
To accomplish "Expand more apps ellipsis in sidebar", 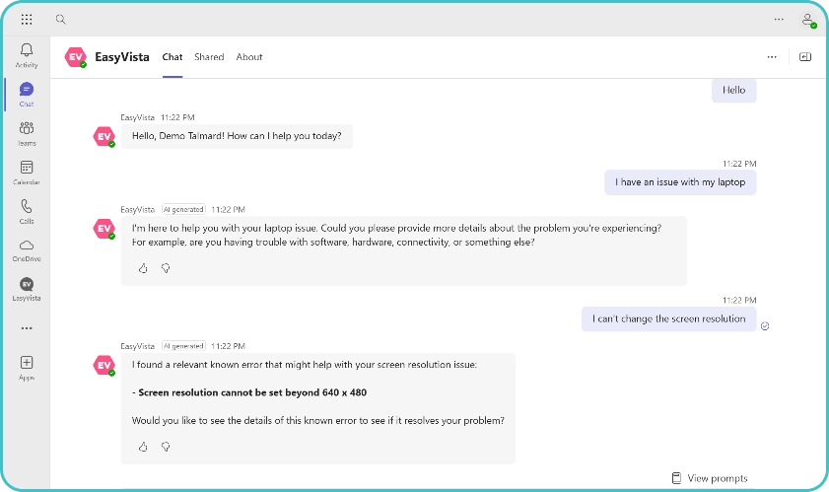I will [27, 328].
